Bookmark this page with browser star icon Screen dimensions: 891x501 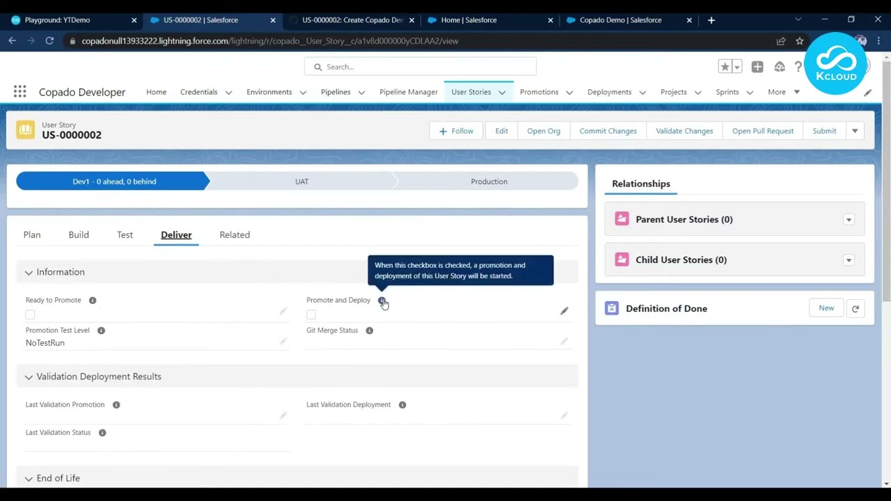[800, 41]
